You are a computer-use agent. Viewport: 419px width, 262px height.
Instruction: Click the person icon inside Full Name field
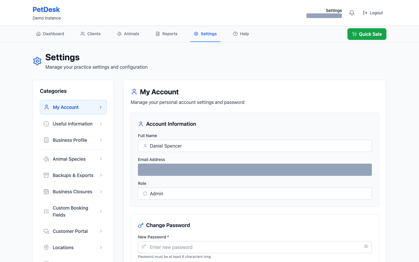145,146
